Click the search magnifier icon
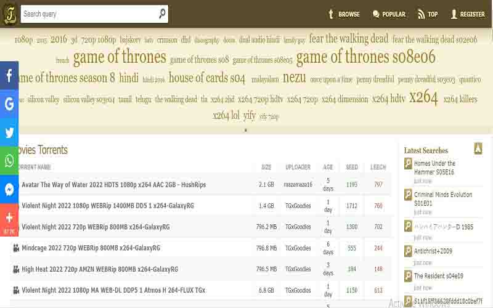This screenshot has height=308, width=493. (162, 14)
